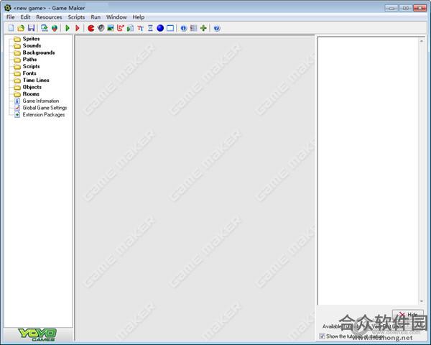Screen dimensions: 431x345
Task: Open Global Game Settings tree entry
Action: pyautogui.click(x=45, y=108)
